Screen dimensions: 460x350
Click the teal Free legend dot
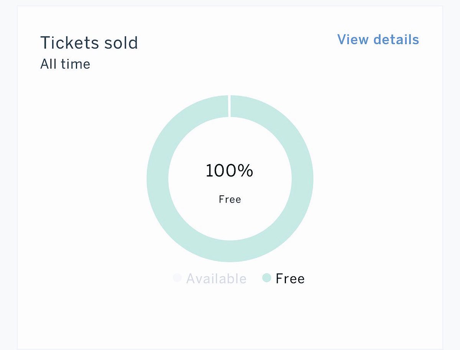click(267, 277)
